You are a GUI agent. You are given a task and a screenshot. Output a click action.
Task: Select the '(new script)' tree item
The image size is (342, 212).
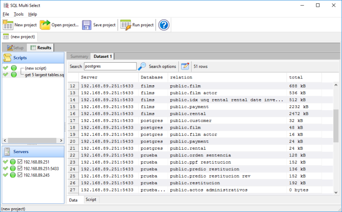tap(35, 68)
